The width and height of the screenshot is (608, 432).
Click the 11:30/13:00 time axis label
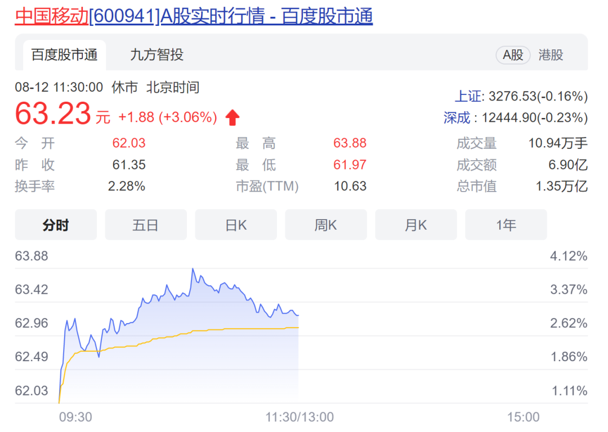[299, 417]
